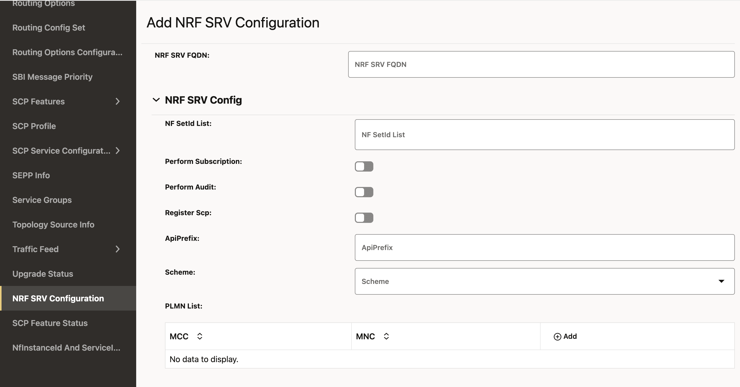
Task: Select NRF SRV Configuration in the sidebar
Action: (x=58, y=298)
